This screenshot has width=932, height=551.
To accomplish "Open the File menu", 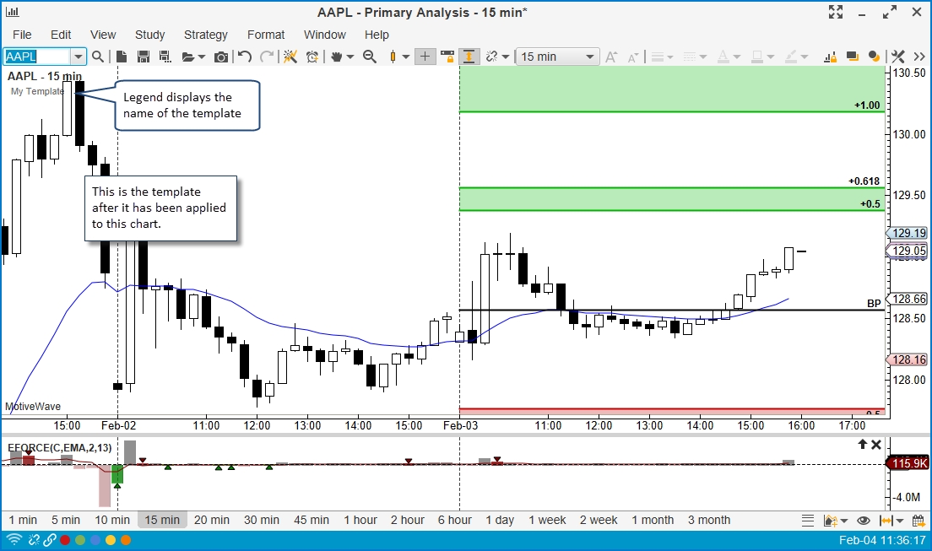I will [22, 35].
